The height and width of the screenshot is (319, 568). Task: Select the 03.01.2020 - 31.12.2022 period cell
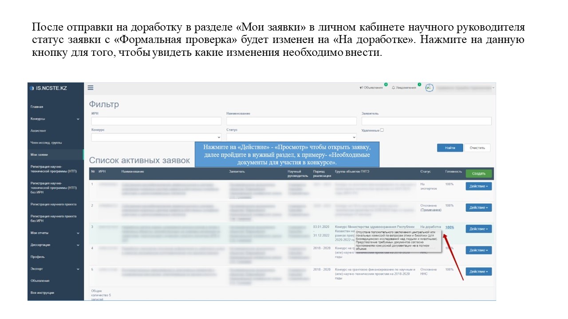pos(321,231)
